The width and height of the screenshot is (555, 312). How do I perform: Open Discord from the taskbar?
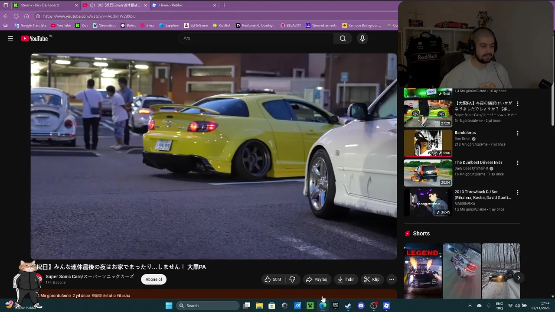[x=361, y=305]
